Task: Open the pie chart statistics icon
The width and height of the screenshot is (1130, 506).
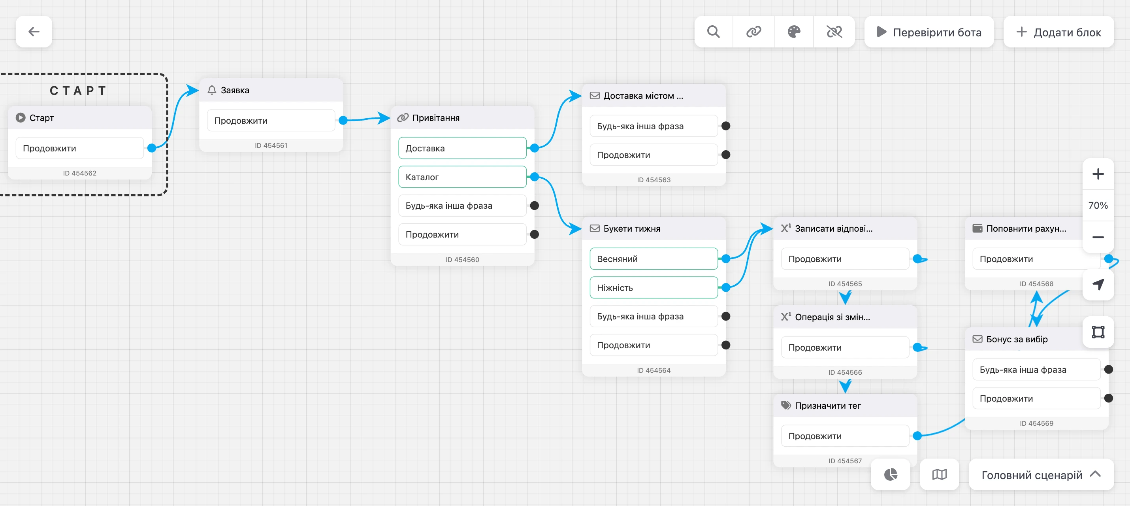Action: click(891, 474)
